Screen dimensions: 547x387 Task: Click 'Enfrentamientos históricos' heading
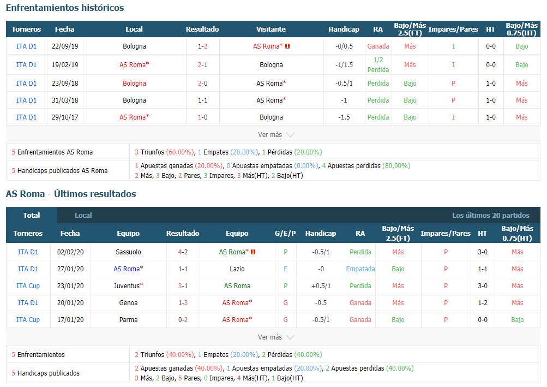tap(65, 8)
